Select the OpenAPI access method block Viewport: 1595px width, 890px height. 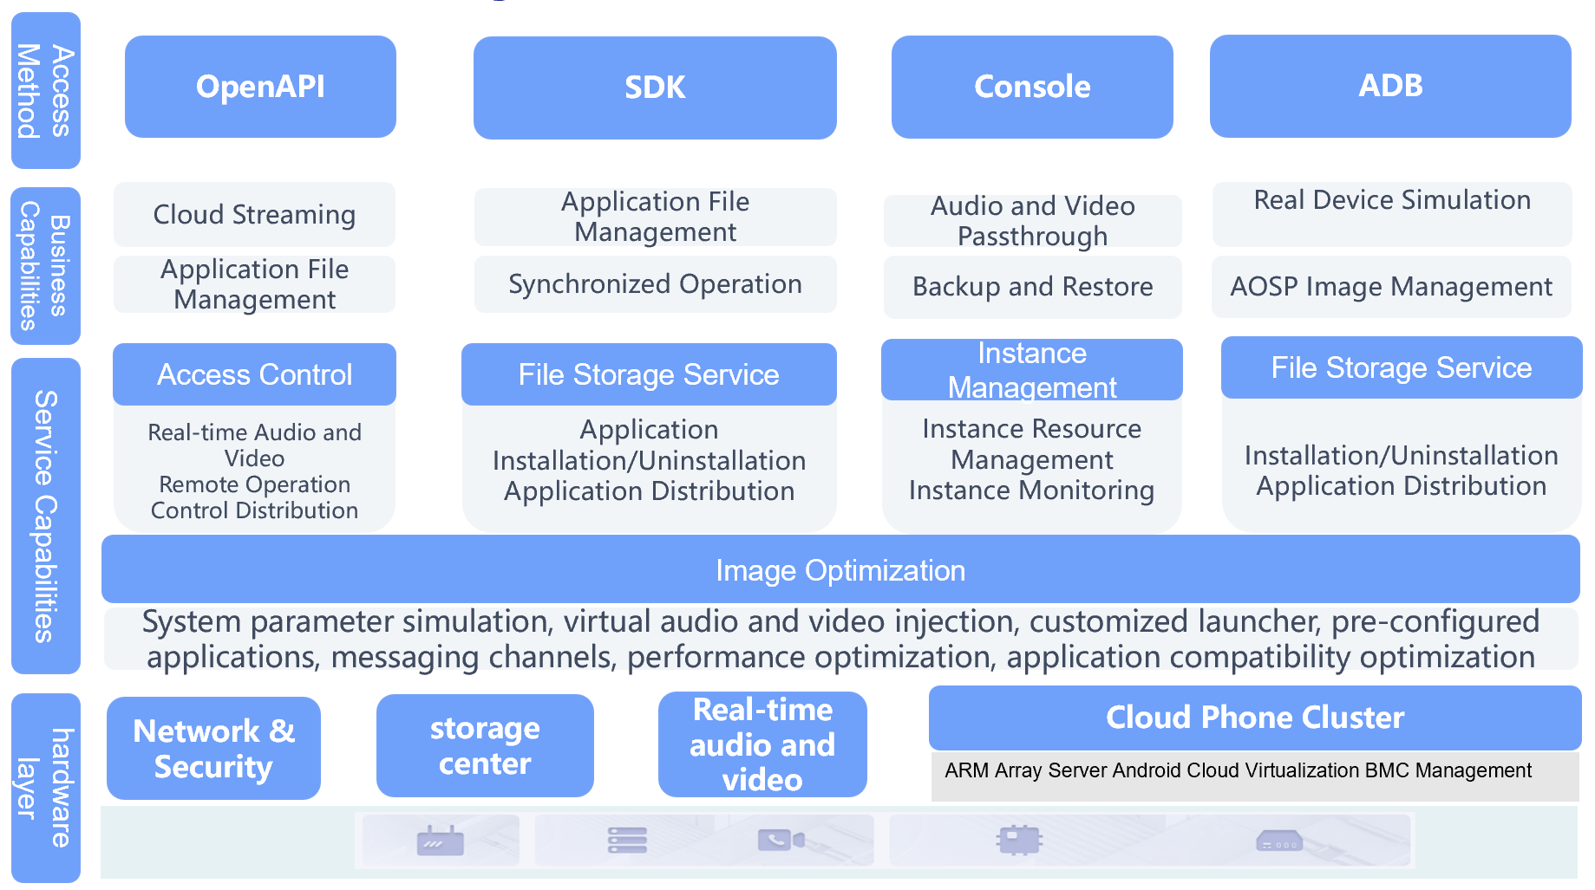point(260,87)
